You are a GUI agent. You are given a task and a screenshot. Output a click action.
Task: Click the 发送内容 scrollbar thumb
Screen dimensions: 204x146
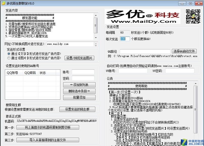[x=96, y=25]
